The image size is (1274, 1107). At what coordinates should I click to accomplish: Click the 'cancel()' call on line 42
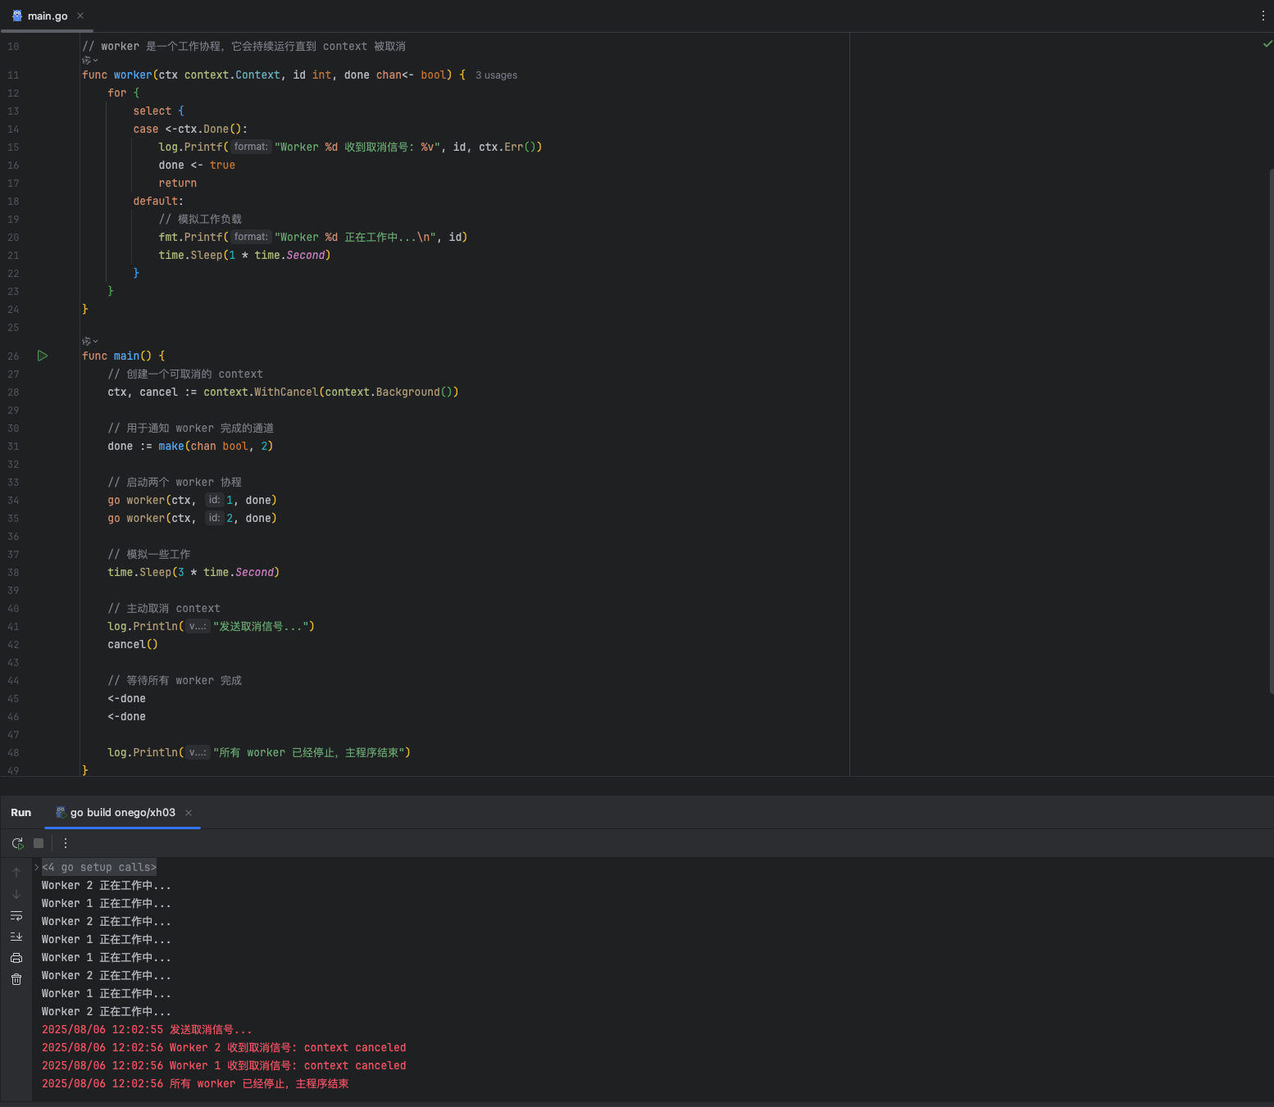[x=133, y=645]
